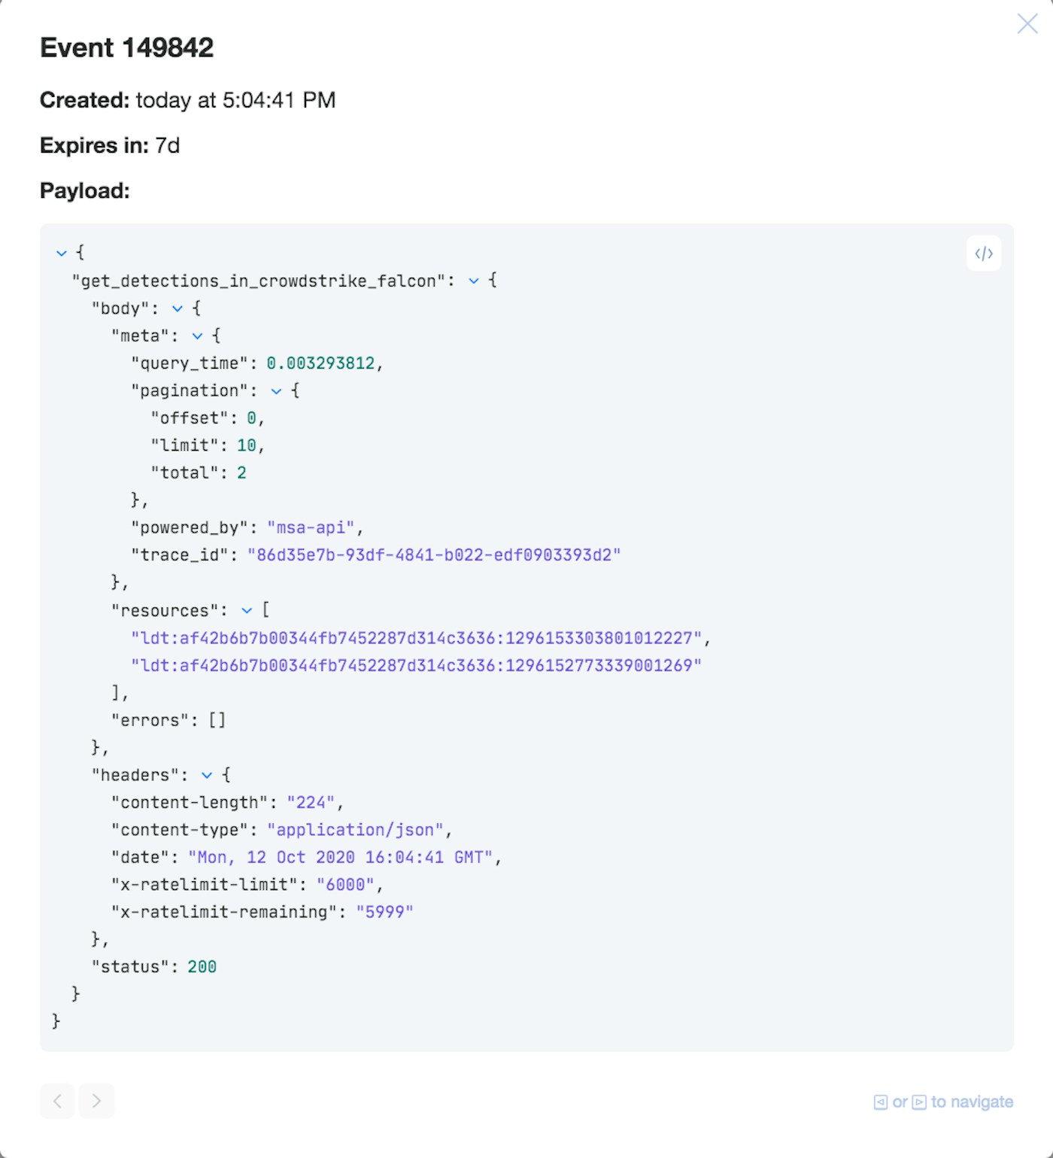Go to the next event

point(96,1101)
